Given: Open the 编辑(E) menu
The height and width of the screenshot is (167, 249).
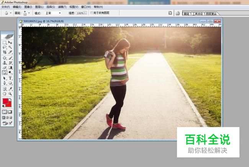Looking at the screenshot, I should [17, 7].
